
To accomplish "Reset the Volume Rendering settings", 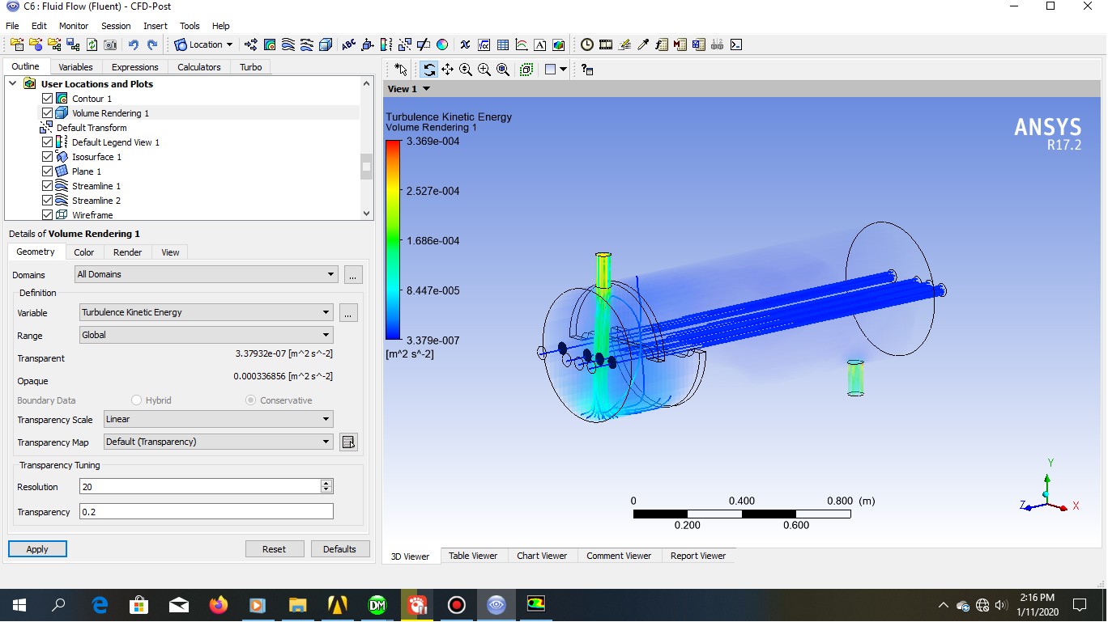I will point(275,548).
